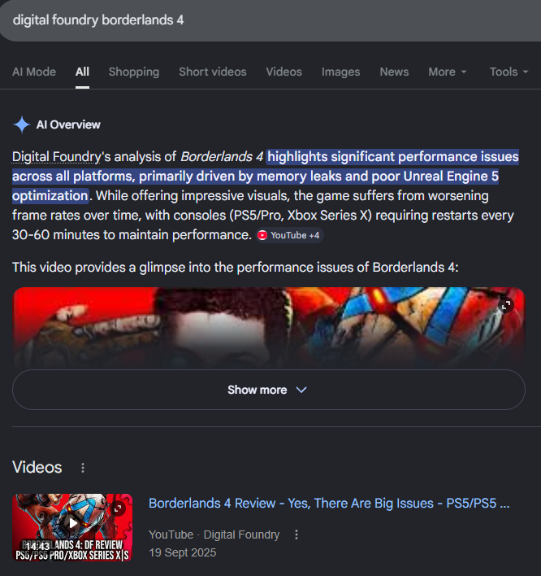Image resolution: width=541 pixels, height=576 pixels.
Task: Click the 'YouTube · Digital Foundry' source text
Action: point(214,535)
